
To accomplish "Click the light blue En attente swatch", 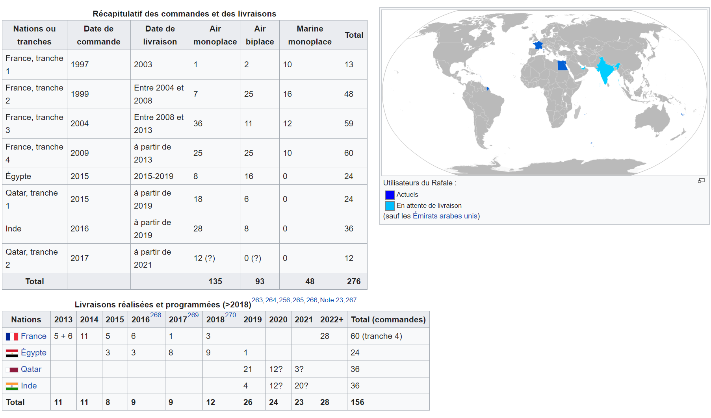I will (x=390, y=206).
